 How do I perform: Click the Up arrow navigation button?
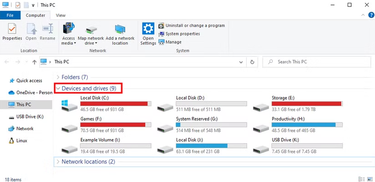[34, 62]
